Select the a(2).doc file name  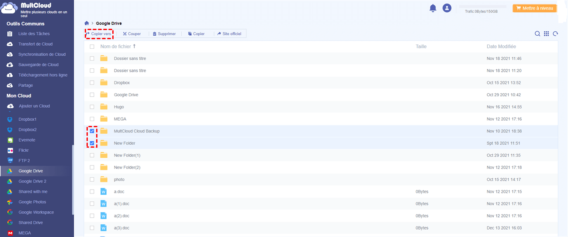[121, 216]
